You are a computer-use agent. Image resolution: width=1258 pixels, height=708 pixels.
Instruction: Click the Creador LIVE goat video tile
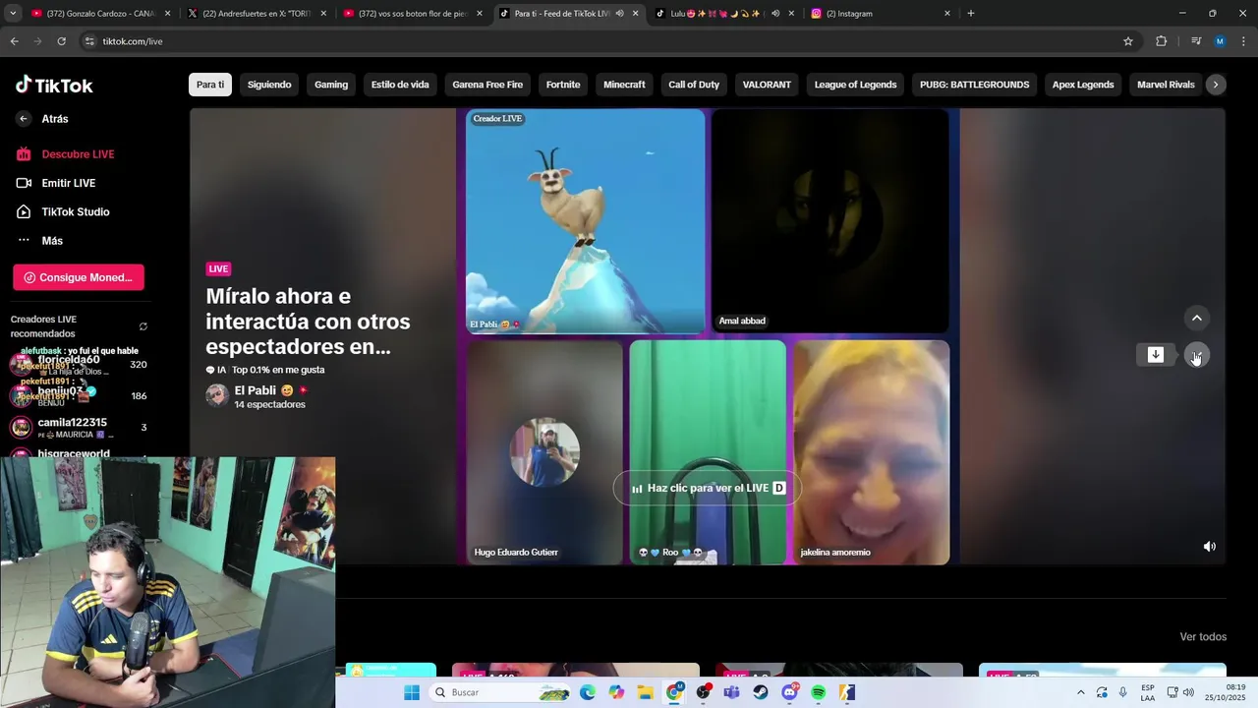click(x=586, y=221)
